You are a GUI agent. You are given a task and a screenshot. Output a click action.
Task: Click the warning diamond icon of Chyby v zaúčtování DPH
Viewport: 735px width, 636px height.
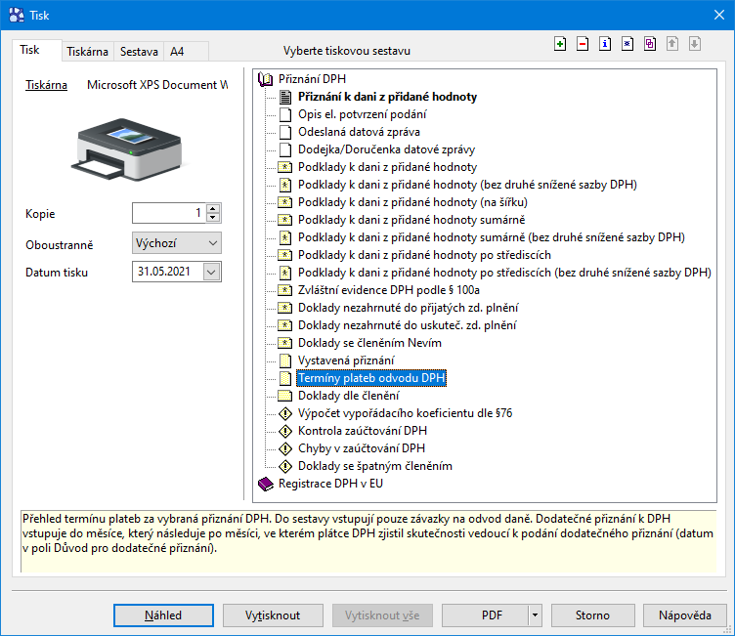(285, 448)
